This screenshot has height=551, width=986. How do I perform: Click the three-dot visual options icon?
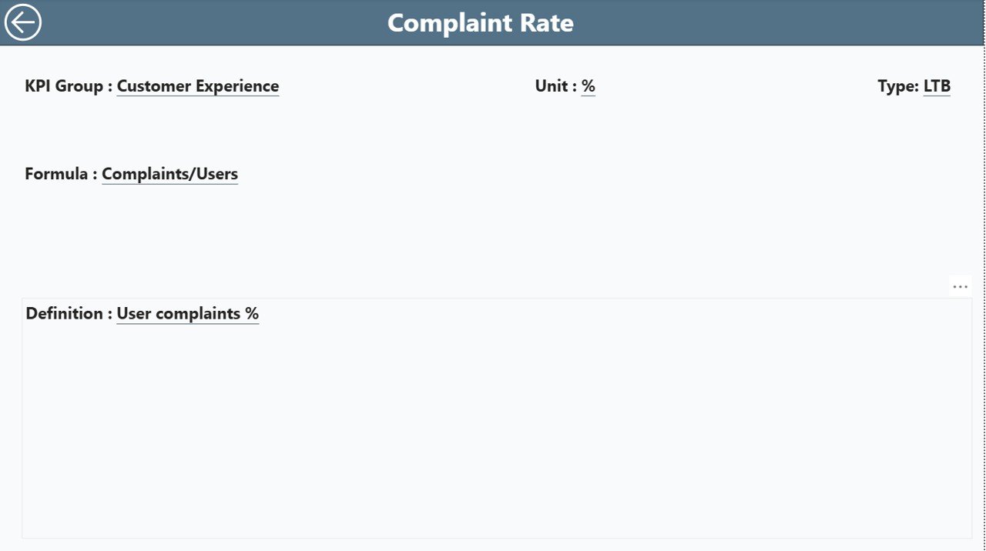[x=960, y=286]
